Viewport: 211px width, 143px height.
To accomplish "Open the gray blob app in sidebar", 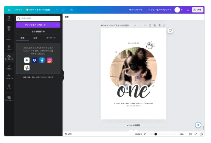I will click(x=9, y=98).
